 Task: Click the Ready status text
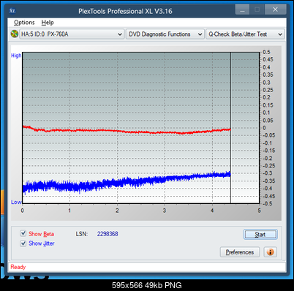(x=18, y=267)
